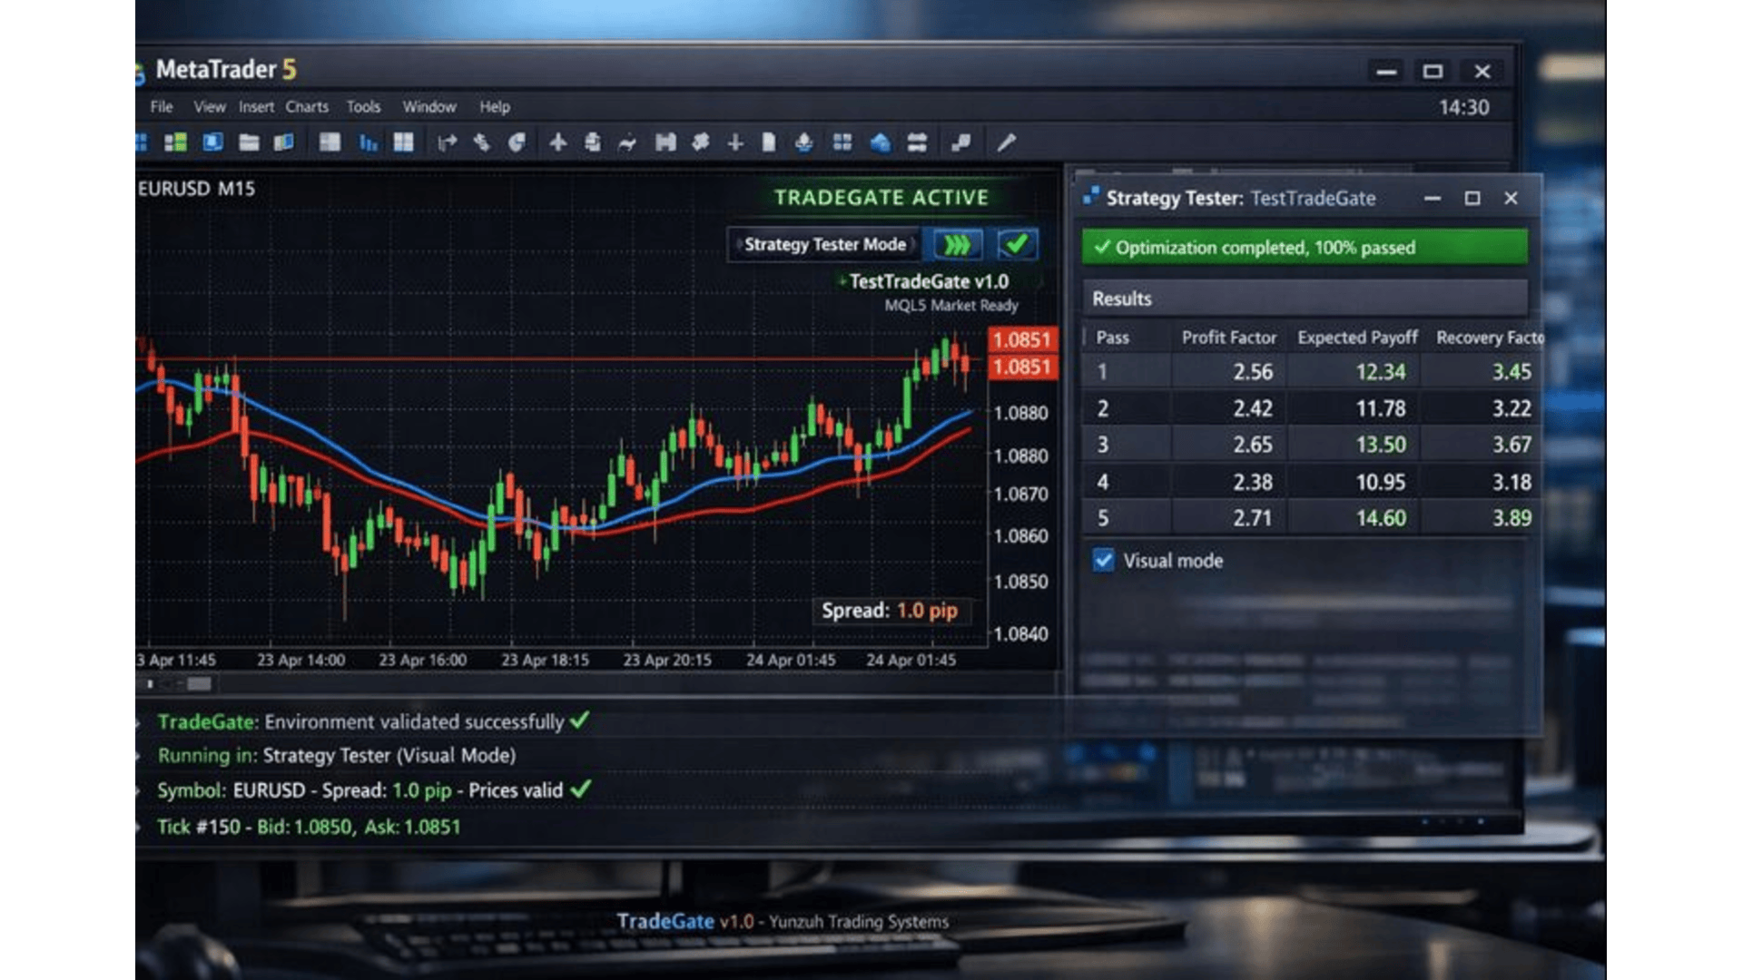Image resolution: width=1743 pixels, height=980 pixels.
Task: Open the Insert menu
Action: (x=256, y=107)
